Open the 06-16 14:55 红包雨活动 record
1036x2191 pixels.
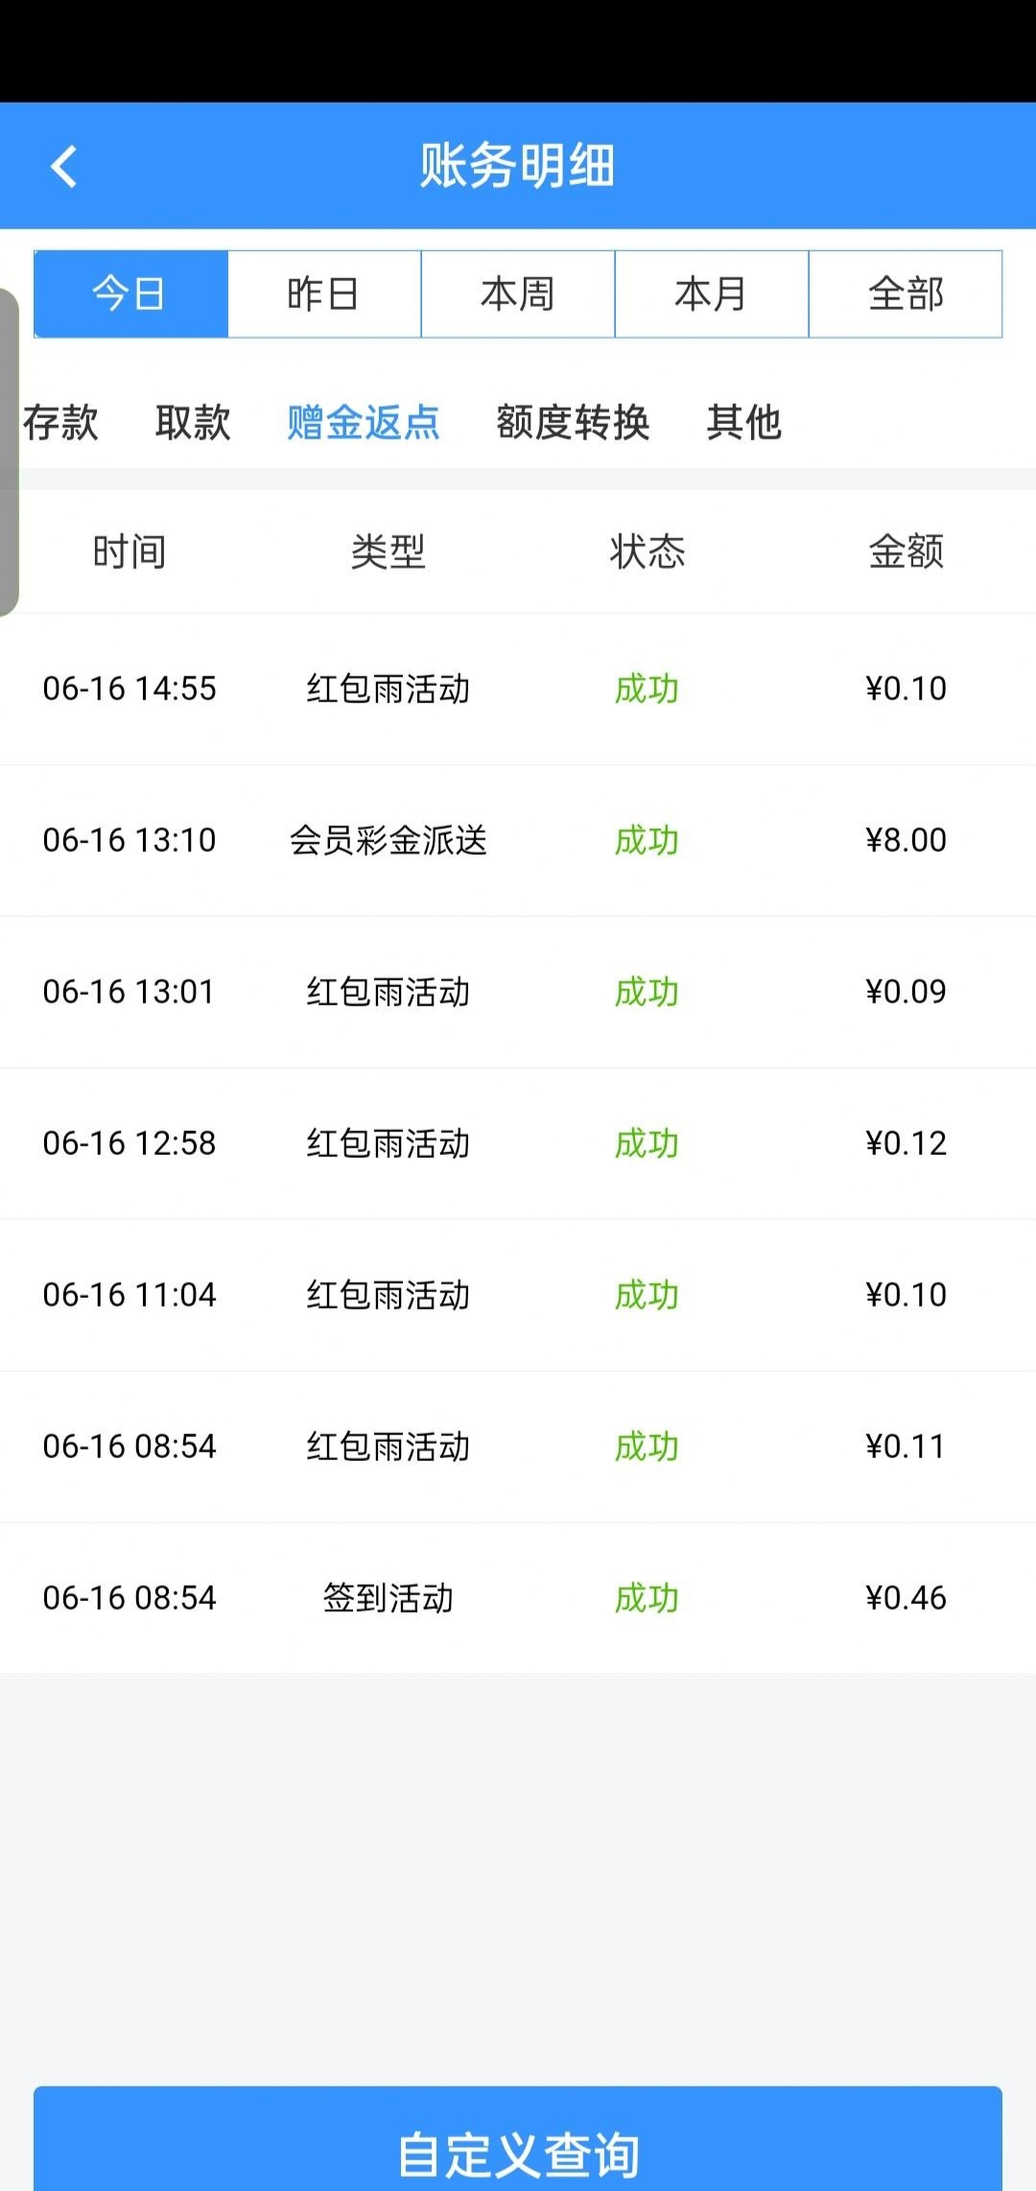518,689
